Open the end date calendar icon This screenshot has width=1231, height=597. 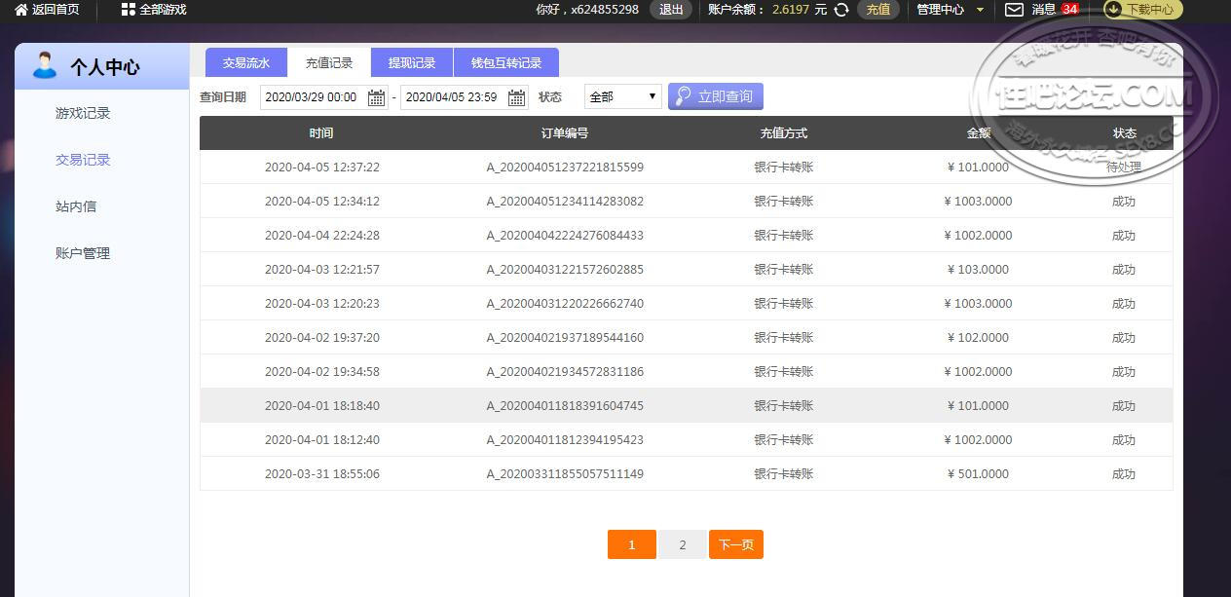tap(517, 97)
